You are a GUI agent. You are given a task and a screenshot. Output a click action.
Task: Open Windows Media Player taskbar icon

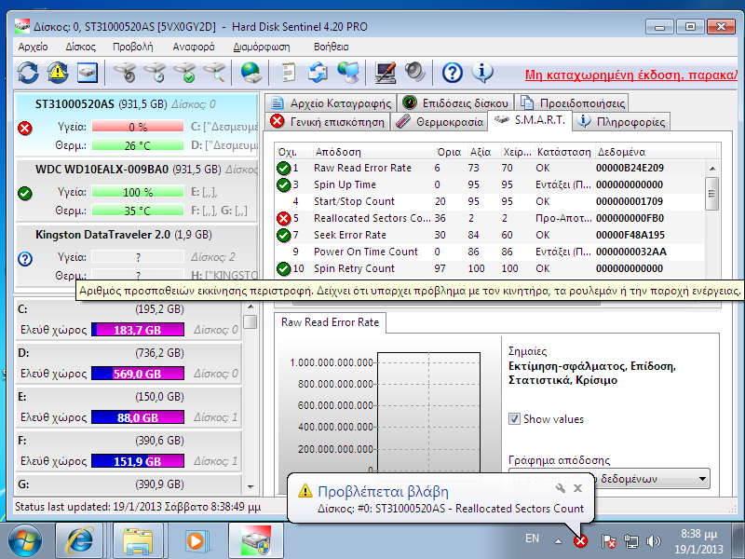(x=195, y=540)
